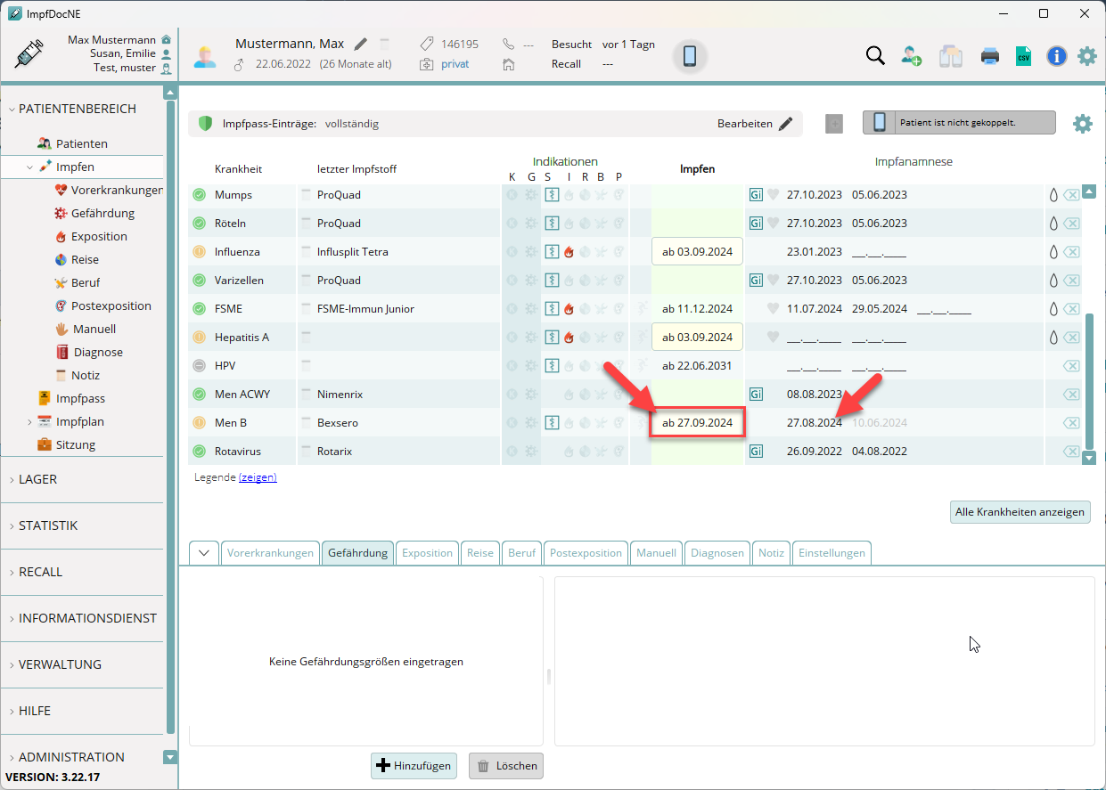Click the Sitzung briefcase icon
The height and width of the screenshot is (790, 1106).
coord(44,444)
